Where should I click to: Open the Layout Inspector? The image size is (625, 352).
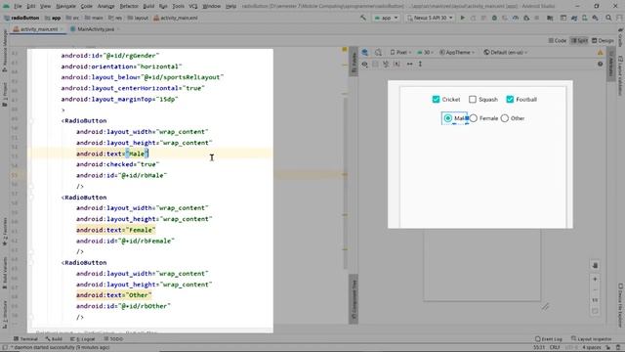pyautogui.click(x=592, y=339)
